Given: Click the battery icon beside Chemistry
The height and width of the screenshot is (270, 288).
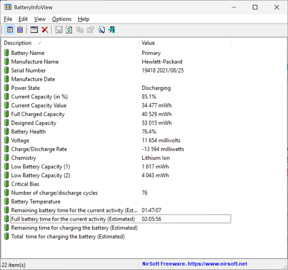Looking at the screenshot, I should pos(7,158).
